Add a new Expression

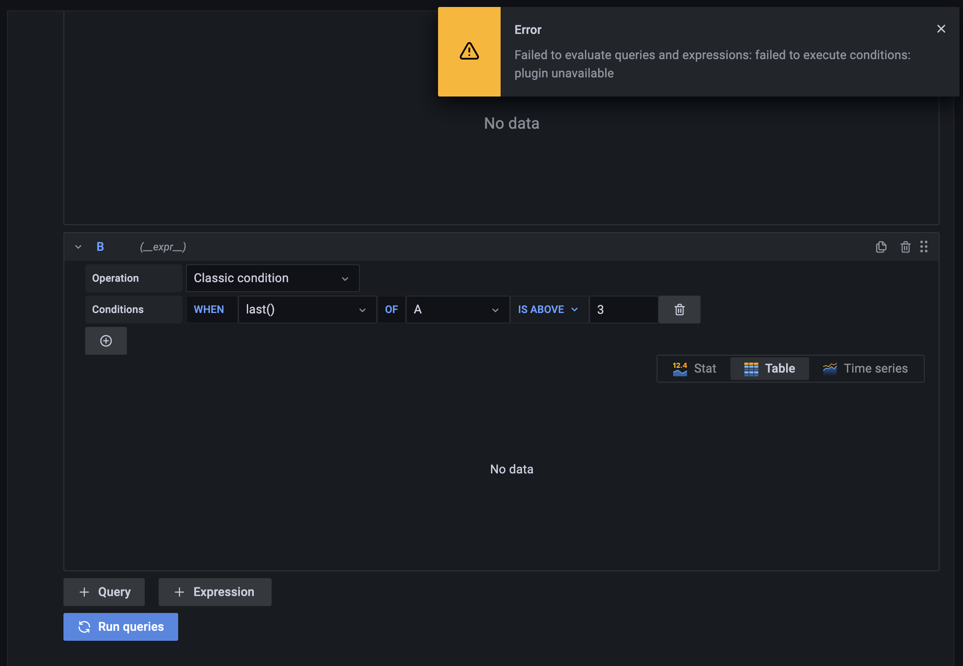click(x=215, y=592)
